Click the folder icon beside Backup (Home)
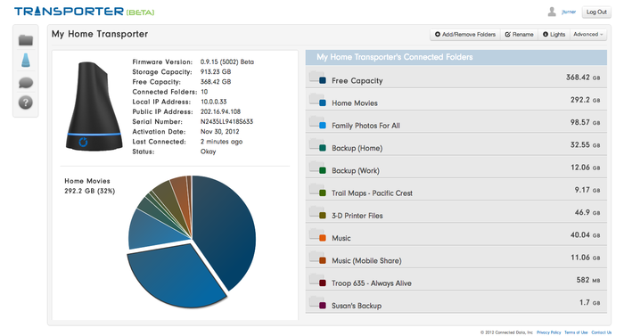Screen dimensions: 624x336 [x=316, y=145]
